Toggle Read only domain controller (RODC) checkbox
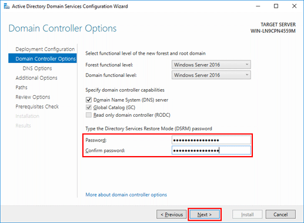304x223 pixels. [89, 115]
